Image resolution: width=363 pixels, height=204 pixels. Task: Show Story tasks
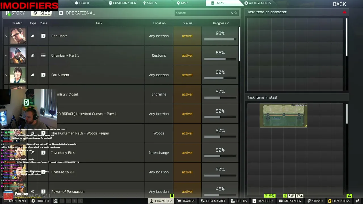coord(15,13)
